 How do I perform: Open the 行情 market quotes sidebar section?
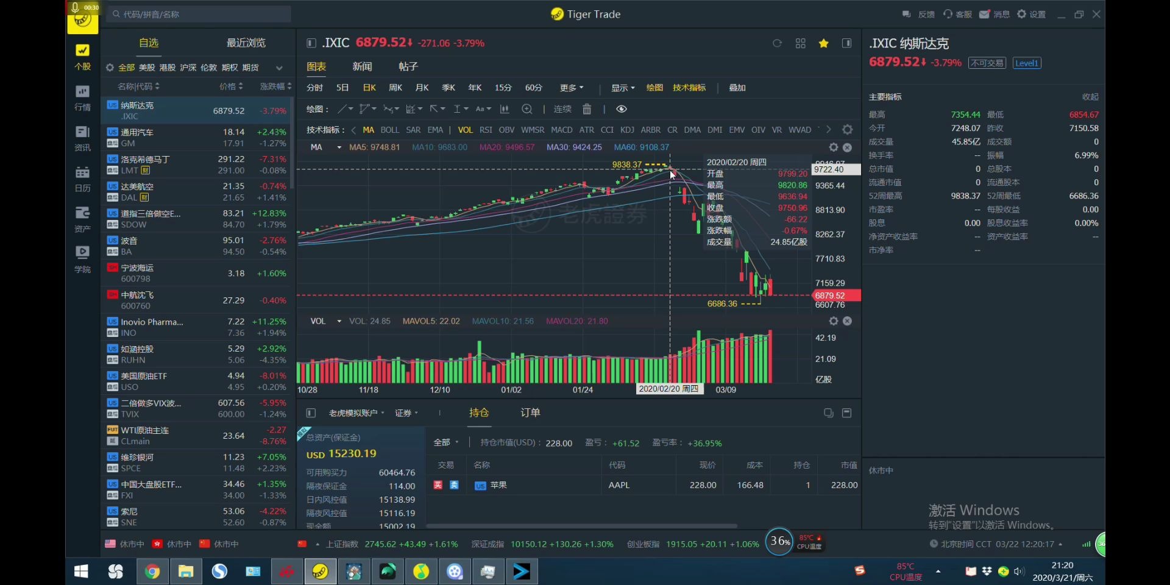click(x=82, y=98)
